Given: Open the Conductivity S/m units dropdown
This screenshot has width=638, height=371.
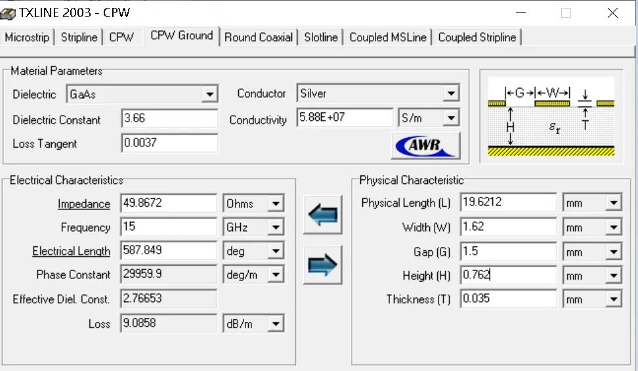Looking at the screenshot, I should tap(429, 118).
